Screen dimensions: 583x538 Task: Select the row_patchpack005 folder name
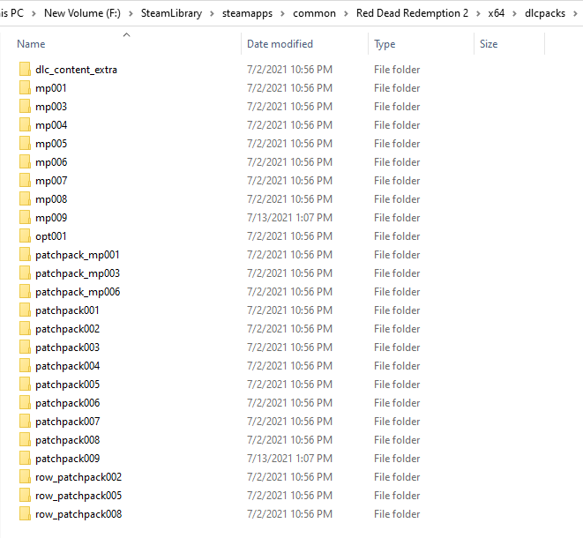point(78,496)
